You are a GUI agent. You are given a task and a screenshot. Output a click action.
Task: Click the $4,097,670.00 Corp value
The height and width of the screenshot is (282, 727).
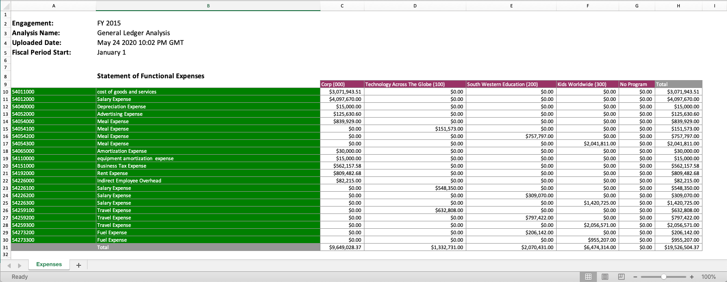pyautogui.click(x=342, y=99)
